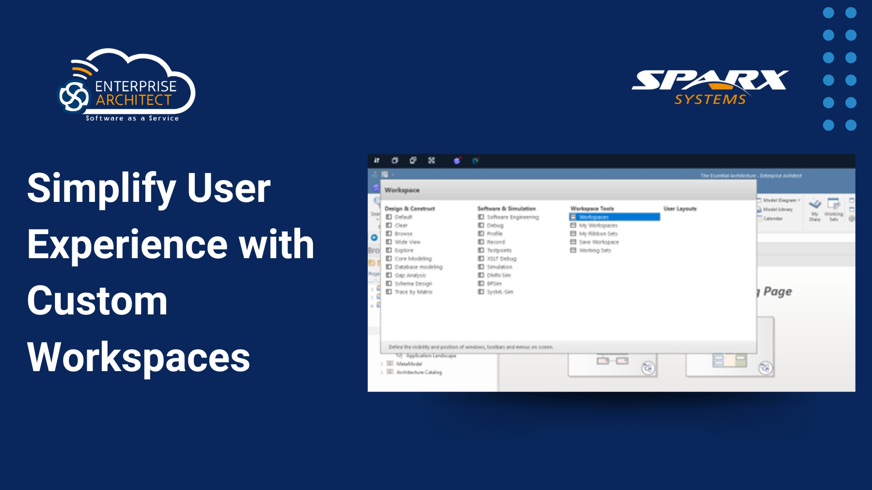Open the Model Diagram dropdown
This screenshot has width=872, height=490.
click(779, 200)
